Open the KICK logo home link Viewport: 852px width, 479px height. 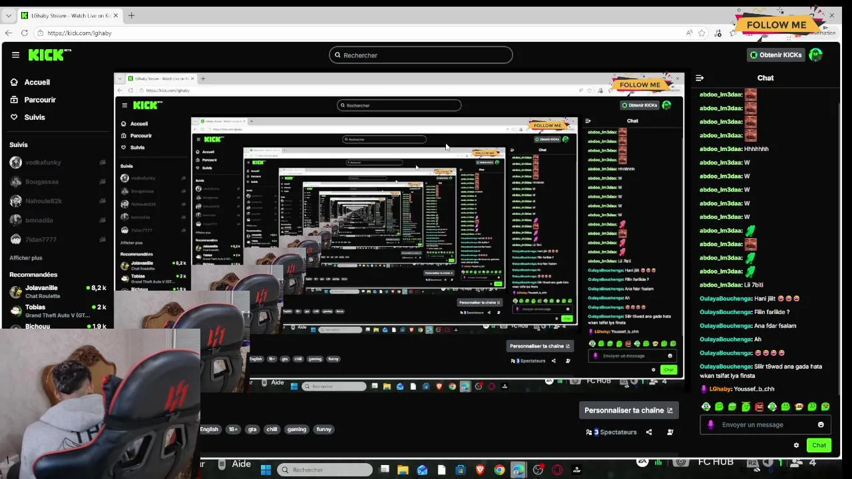coord(49,55)
